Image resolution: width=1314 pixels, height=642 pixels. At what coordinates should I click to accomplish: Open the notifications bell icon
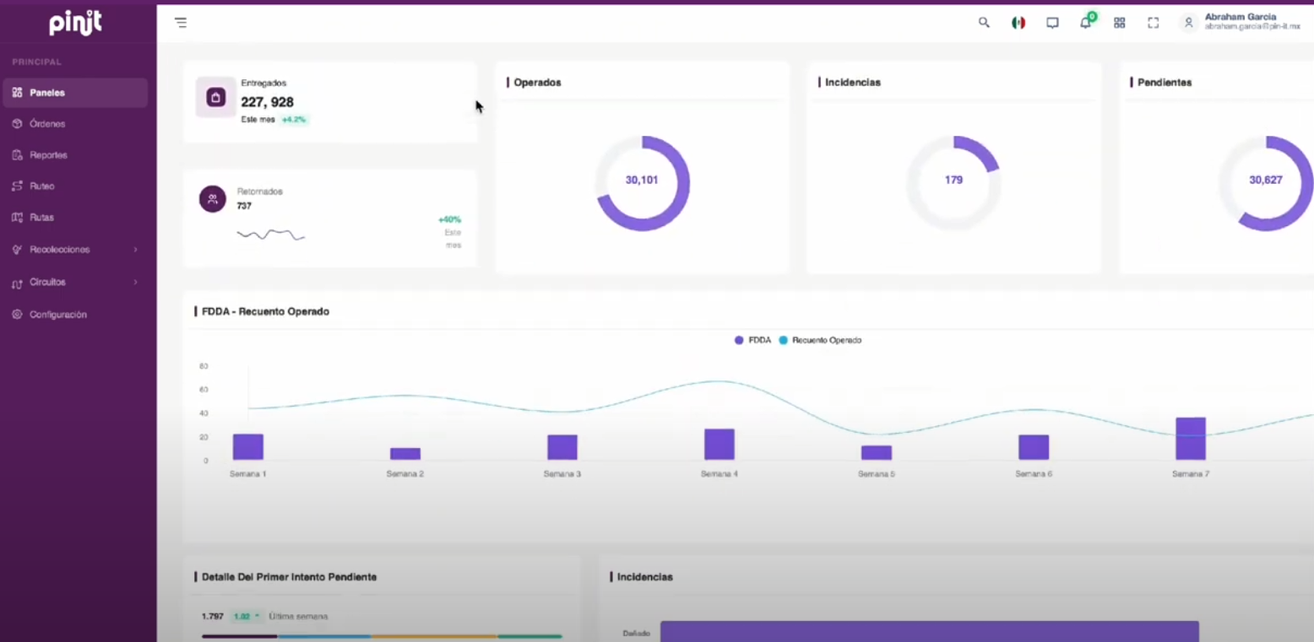pos(1085,23)
